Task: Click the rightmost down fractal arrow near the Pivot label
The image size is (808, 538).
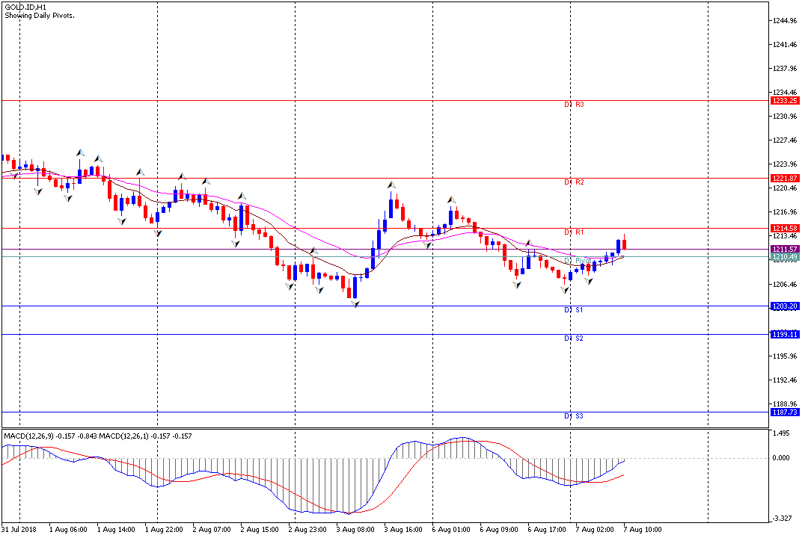Action: point(590,282)
